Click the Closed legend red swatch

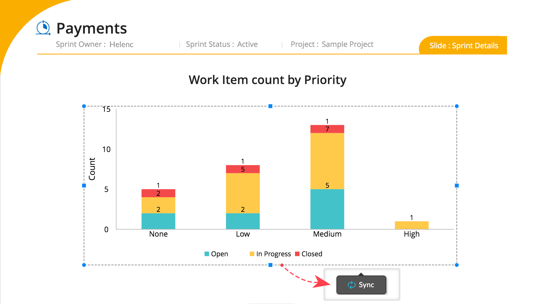click(297, 254)
